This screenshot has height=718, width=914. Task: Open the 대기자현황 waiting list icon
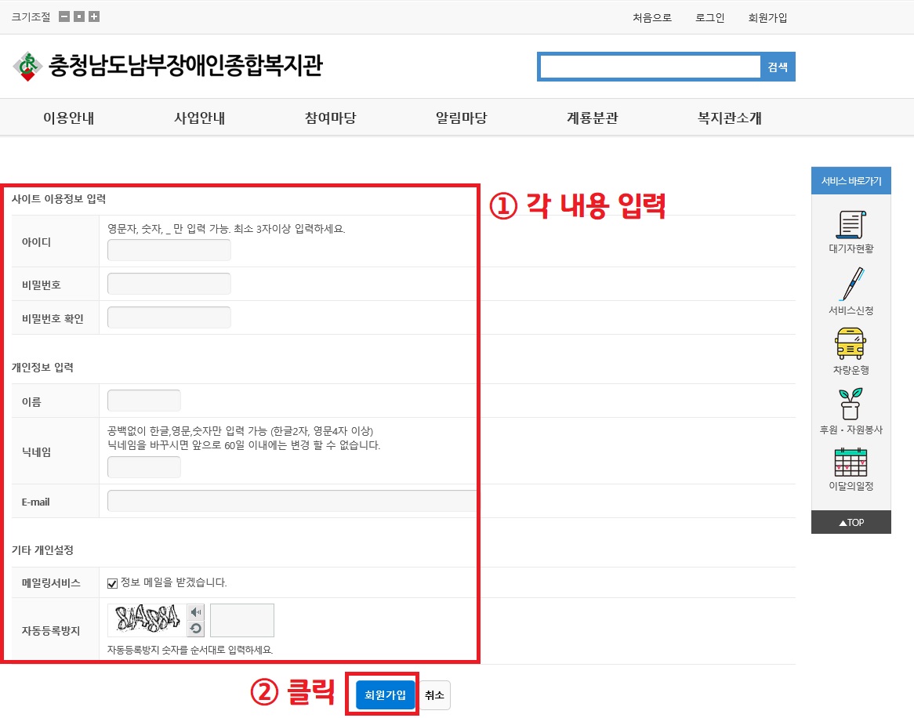point(851,226)
